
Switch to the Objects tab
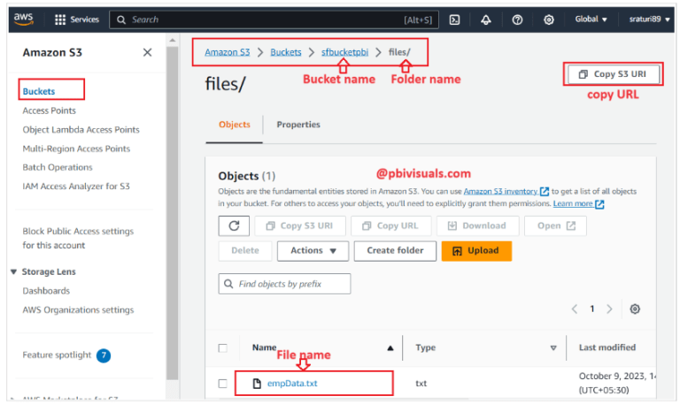234,125
